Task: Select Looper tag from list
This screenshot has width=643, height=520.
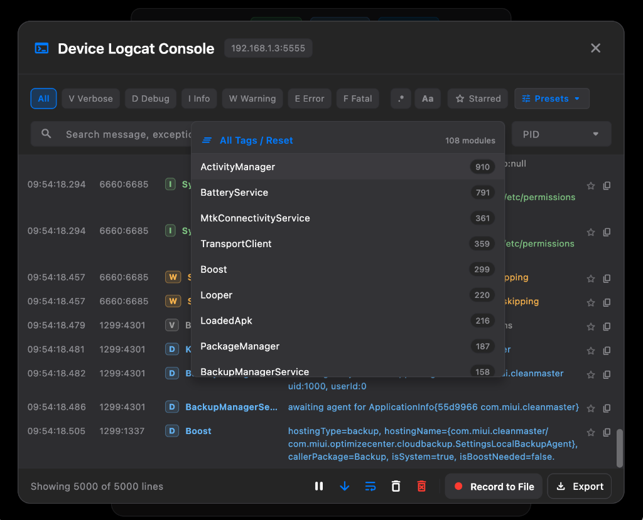Action: click(348, 295)
